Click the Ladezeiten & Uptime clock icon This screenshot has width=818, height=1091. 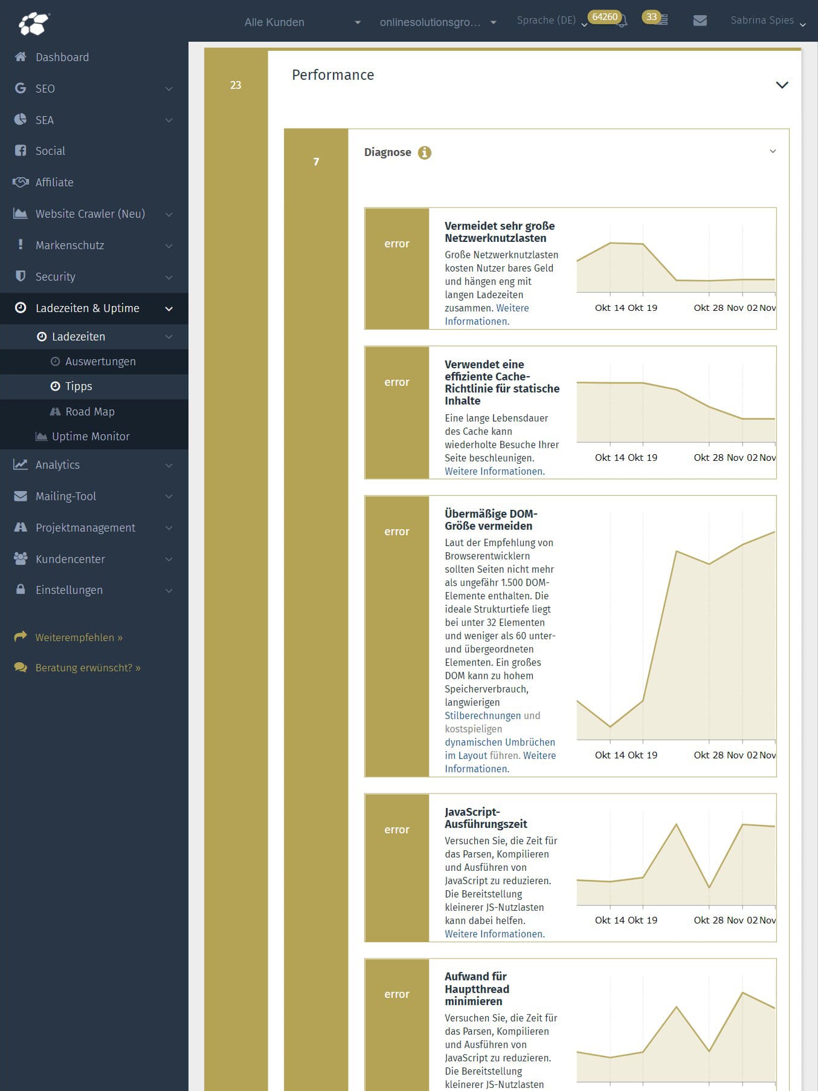[21, 307]
